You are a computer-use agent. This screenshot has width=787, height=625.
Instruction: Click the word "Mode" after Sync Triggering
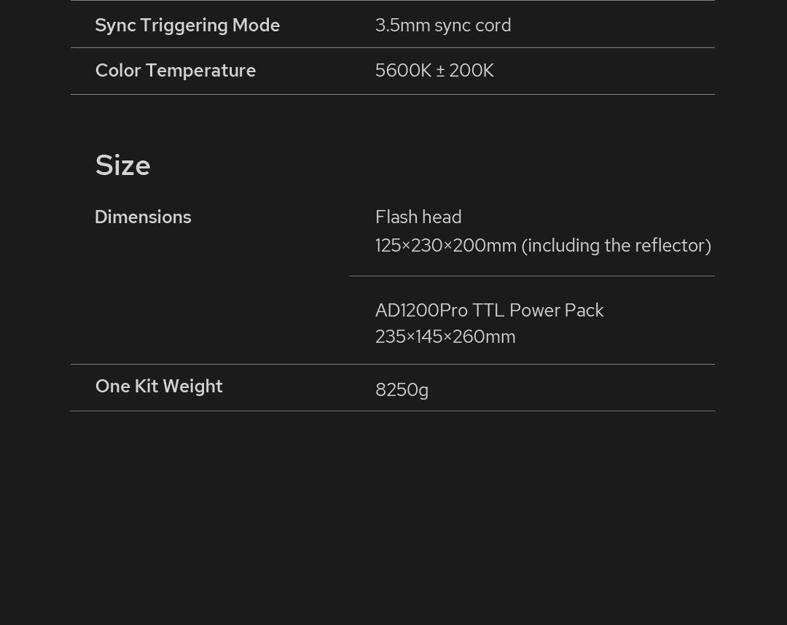(x=256, y=26)
